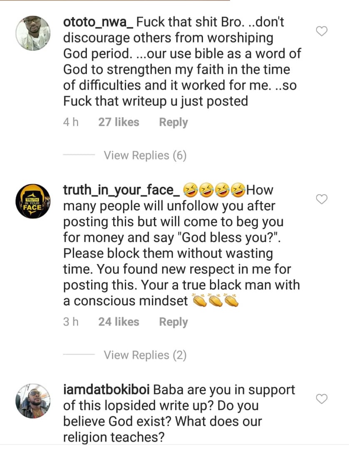Viewport: 349px width, 449px height.
Task: Reply to ototo_nwa_'s comment
Action: click(x=173, y=122)
